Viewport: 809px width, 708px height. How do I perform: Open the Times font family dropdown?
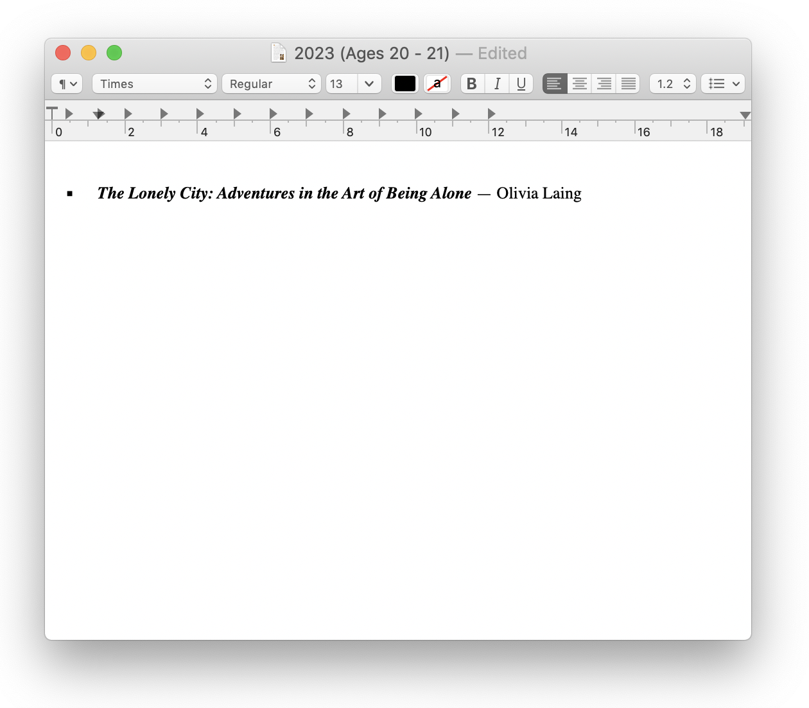pos(155,84)
